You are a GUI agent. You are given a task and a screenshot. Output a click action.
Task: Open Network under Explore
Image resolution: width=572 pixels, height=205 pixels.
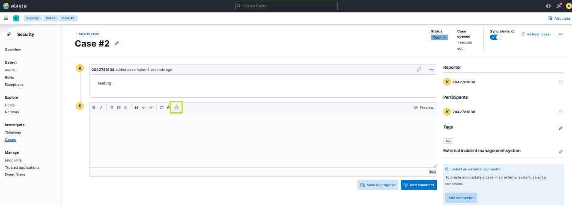pos(12,112)
